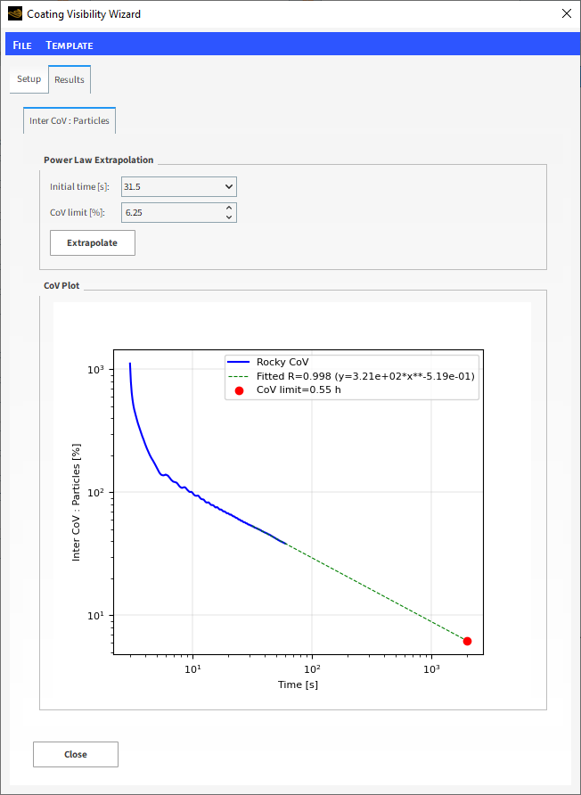The width and height of the screenshot is (581, 795).
Task: Click the Coating Visibility Wizard title icon
Action: tap(14, 14)
